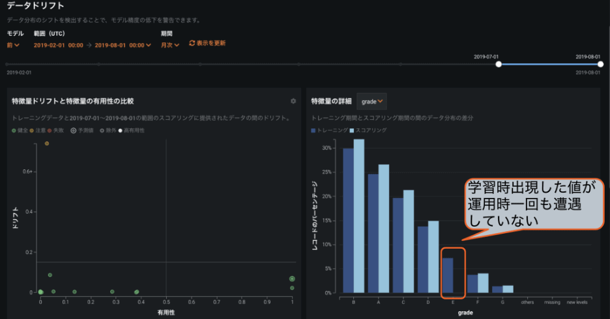Open the モデル dropdown showing 前

13,45
